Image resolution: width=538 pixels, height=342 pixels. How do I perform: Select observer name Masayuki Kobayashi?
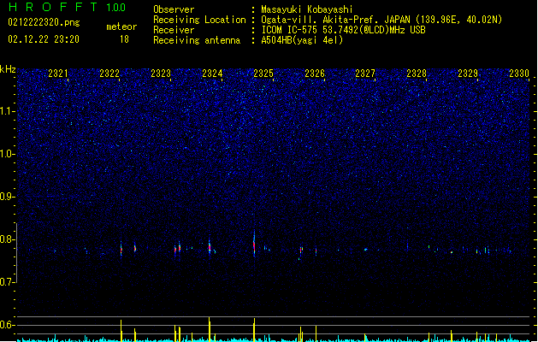pos(307,9)
